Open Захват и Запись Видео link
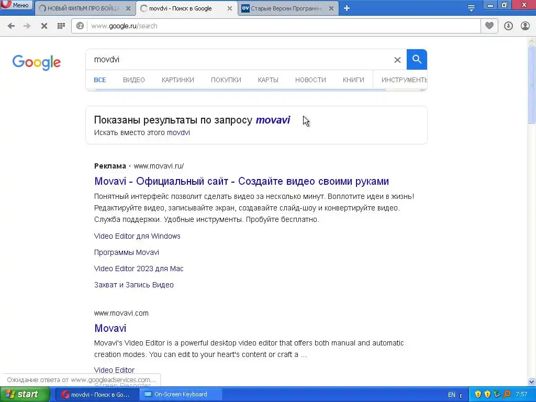 tap(133, 285)
